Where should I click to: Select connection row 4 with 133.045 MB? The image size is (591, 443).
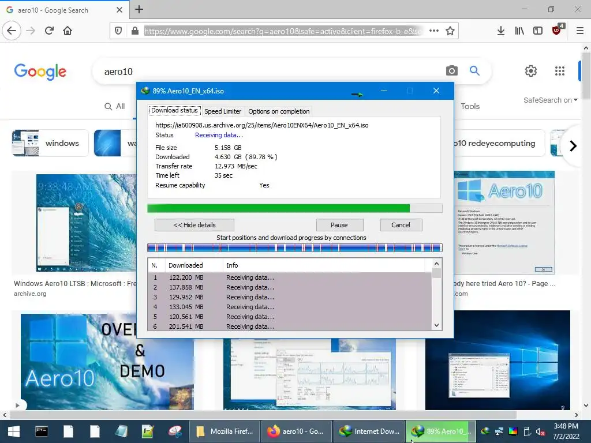point(290,307)
